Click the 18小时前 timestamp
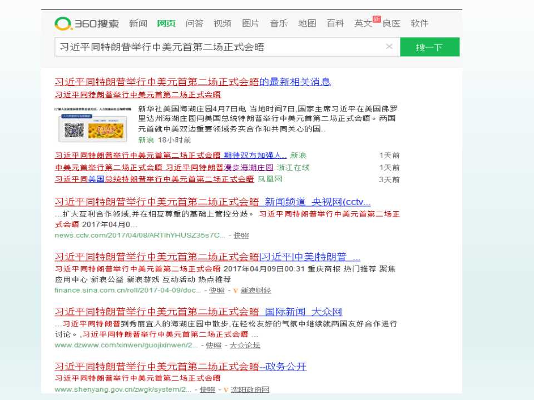 tap(175, 140)
